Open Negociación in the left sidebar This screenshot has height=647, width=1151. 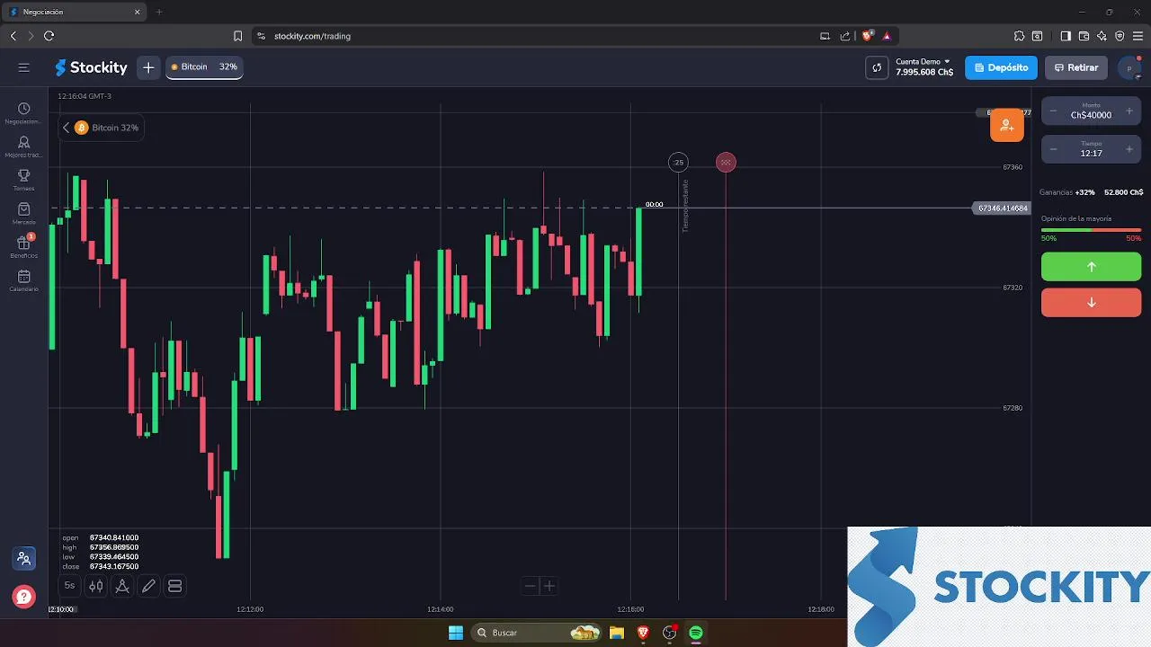click(x=24, y=113)
